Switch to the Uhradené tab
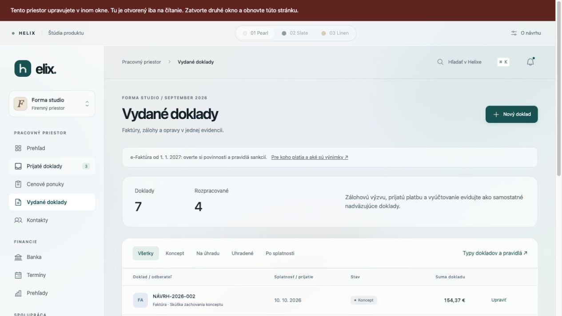This screenshot has width=562, height=316. [243, 253]
